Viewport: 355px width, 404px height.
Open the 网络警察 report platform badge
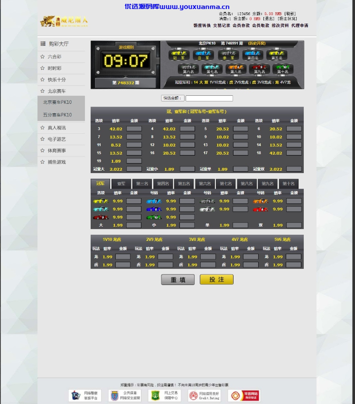coord(85,395)
